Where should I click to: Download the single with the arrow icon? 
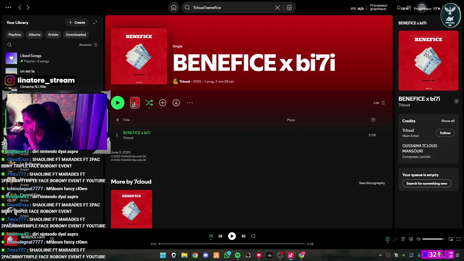click(176, 103)
